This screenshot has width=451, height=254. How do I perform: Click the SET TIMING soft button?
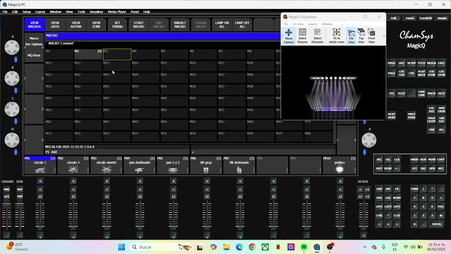click(x=117, y=25)
